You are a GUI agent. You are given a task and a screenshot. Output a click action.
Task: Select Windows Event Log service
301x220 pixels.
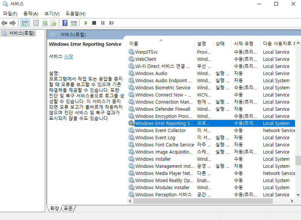[211, 137]
